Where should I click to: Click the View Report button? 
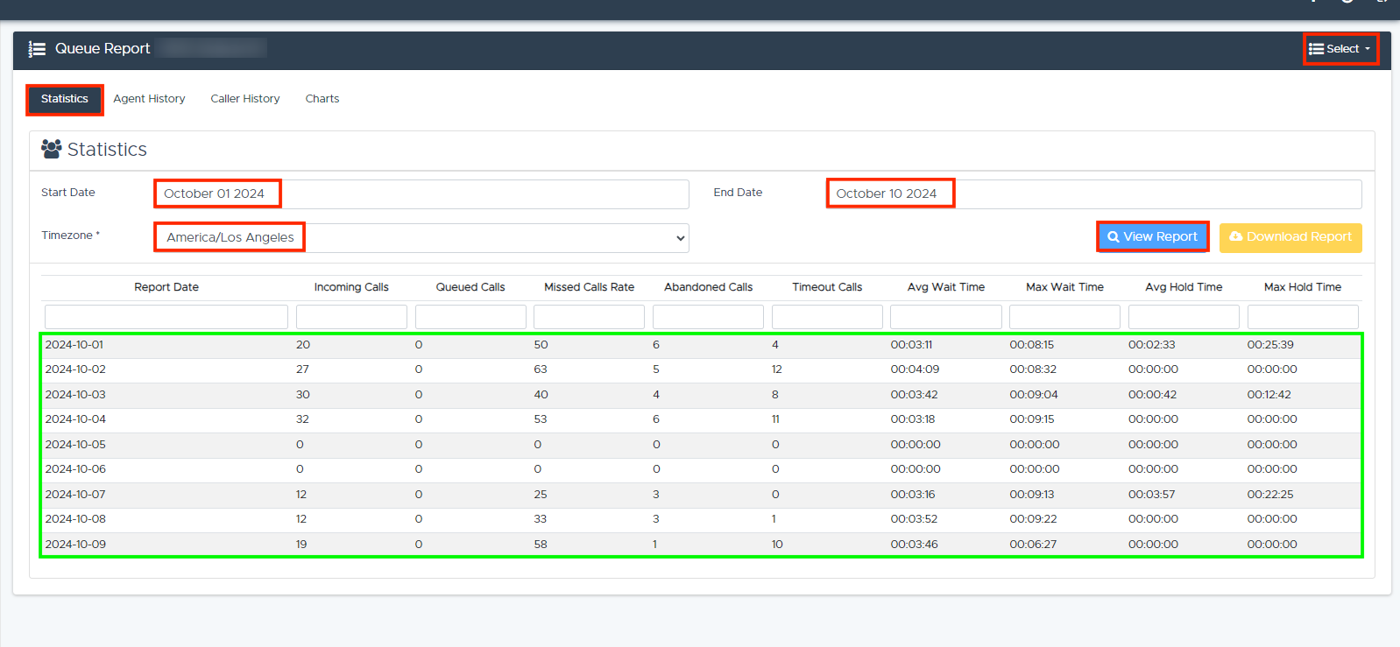pyautogui.click(x=1152, y=236)
